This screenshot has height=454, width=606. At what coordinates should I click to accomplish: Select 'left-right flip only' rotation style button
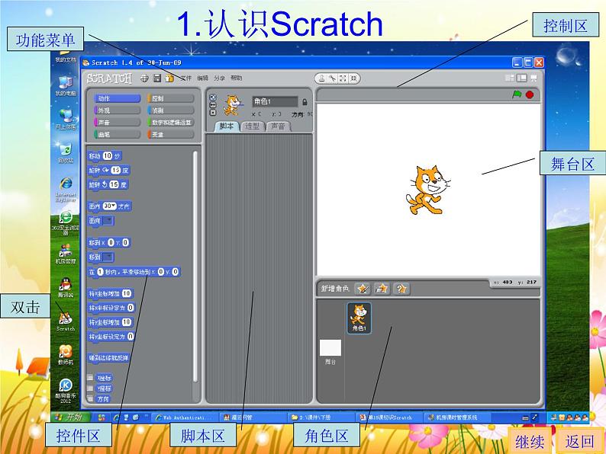coord(213,105)
